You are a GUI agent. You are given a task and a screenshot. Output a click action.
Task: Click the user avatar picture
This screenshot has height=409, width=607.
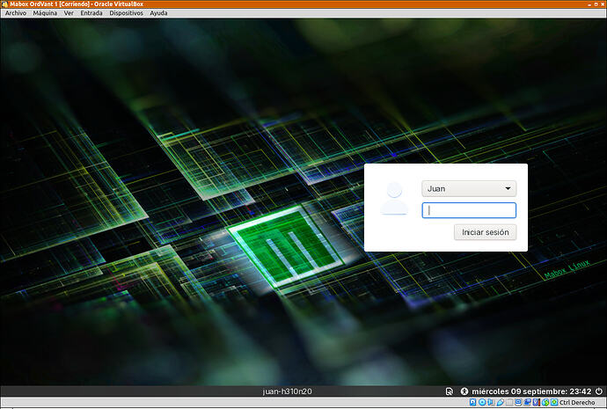point(394,199)
